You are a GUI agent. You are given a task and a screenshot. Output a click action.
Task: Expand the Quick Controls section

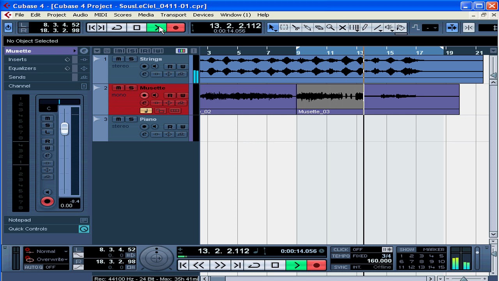pos(28,229)
